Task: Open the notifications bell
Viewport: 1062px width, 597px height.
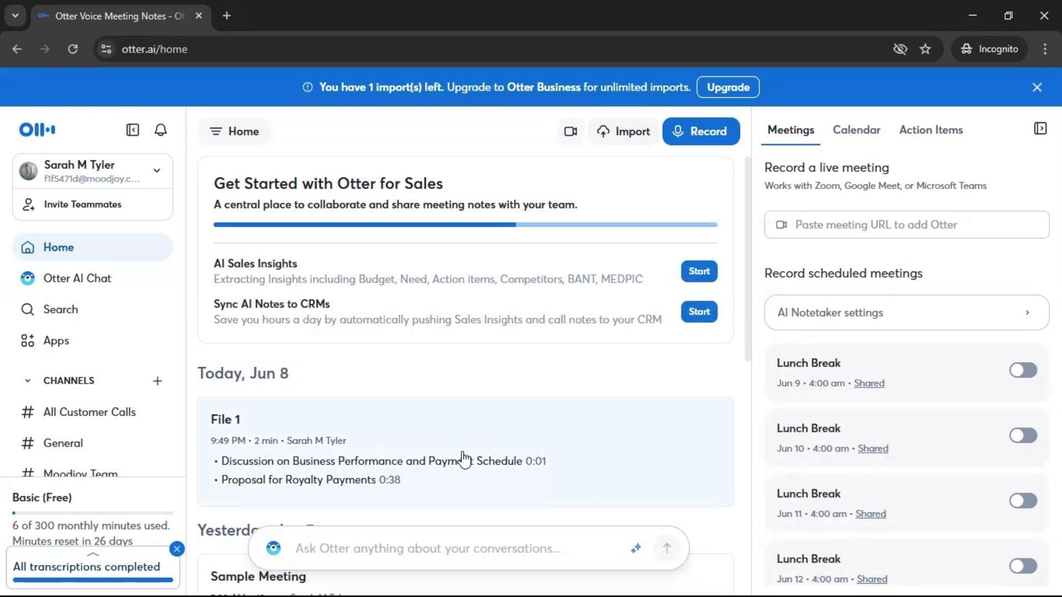Action: coord(160,130)
